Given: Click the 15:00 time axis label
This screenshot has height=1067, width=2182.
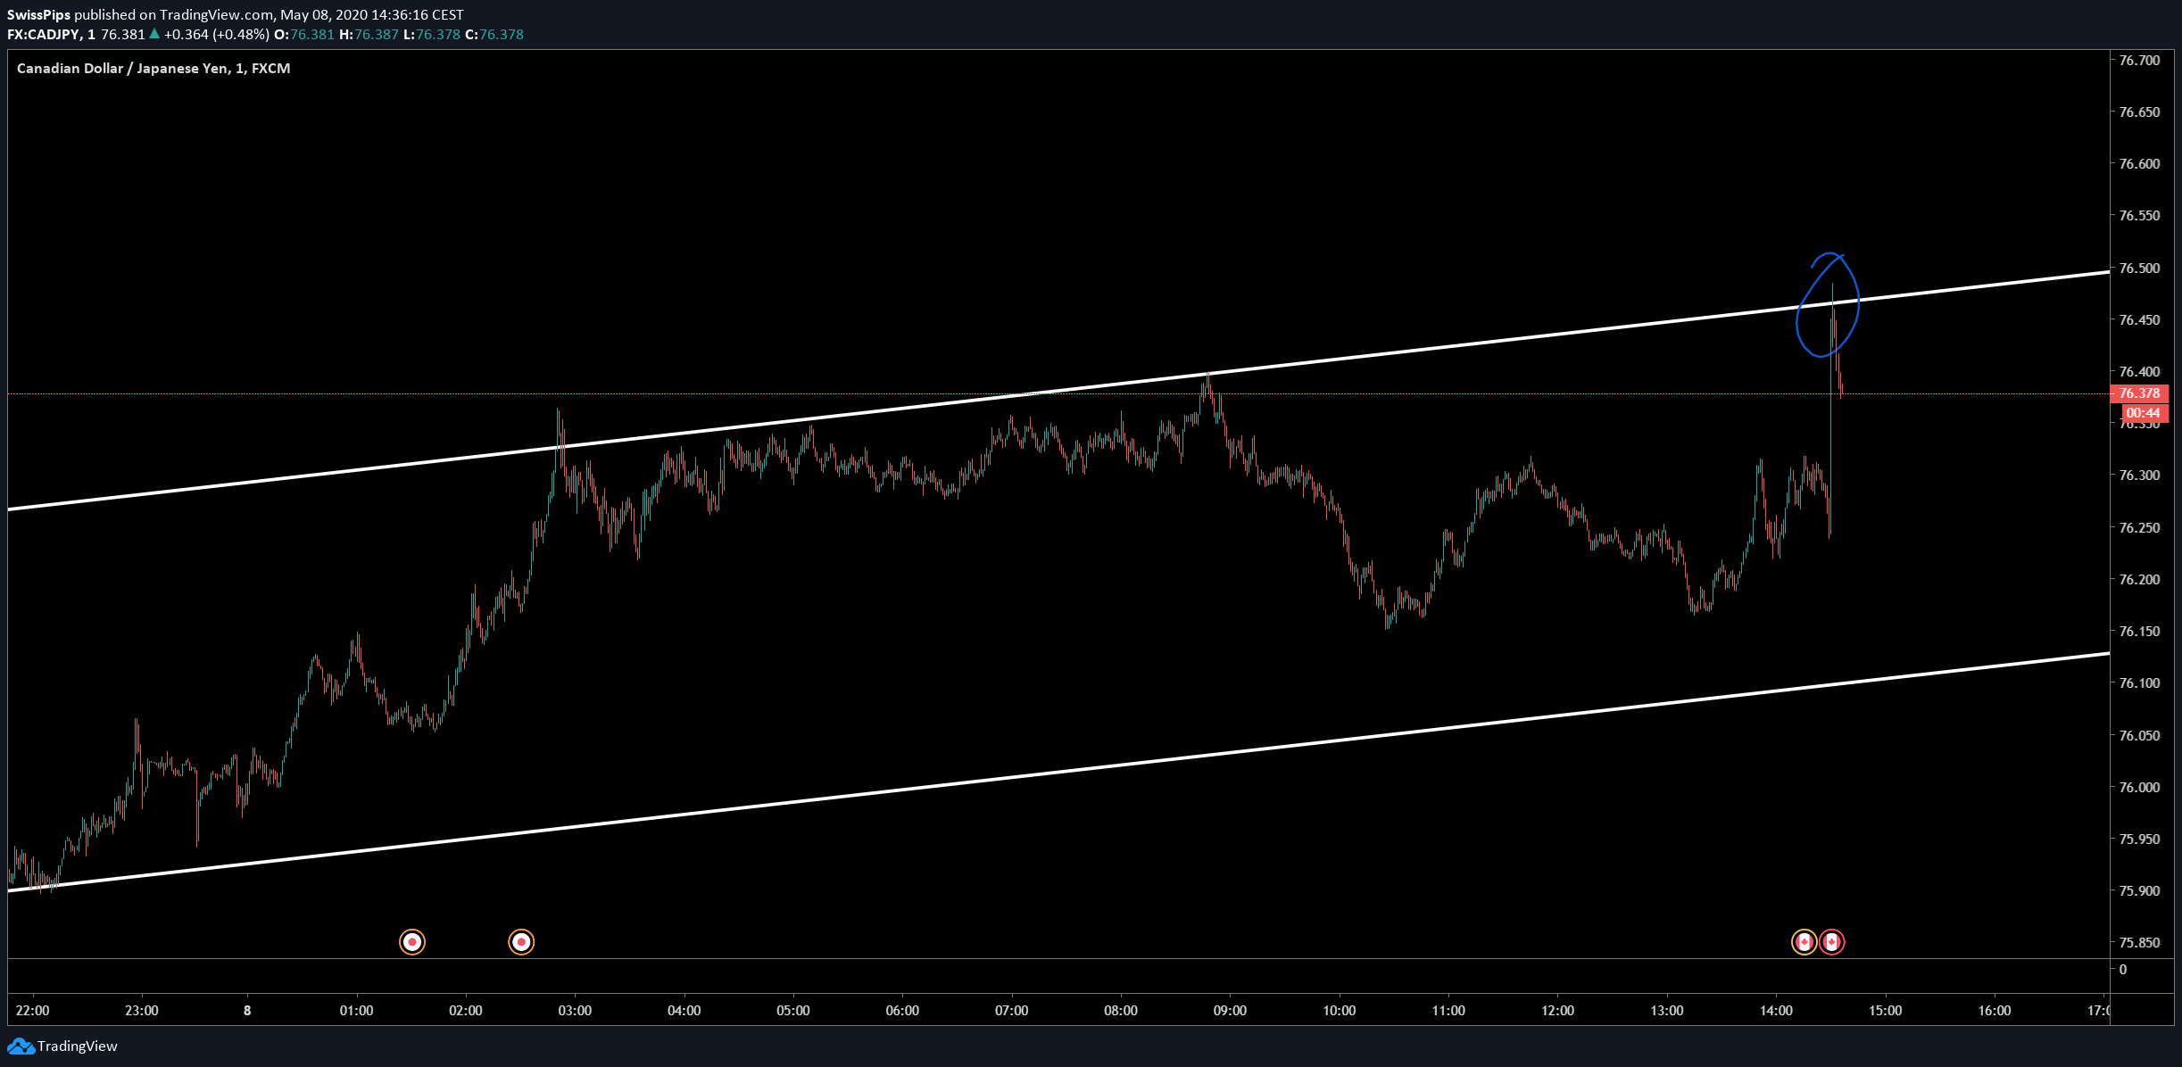Looking at the screenshot, I should (1886, 1010).
